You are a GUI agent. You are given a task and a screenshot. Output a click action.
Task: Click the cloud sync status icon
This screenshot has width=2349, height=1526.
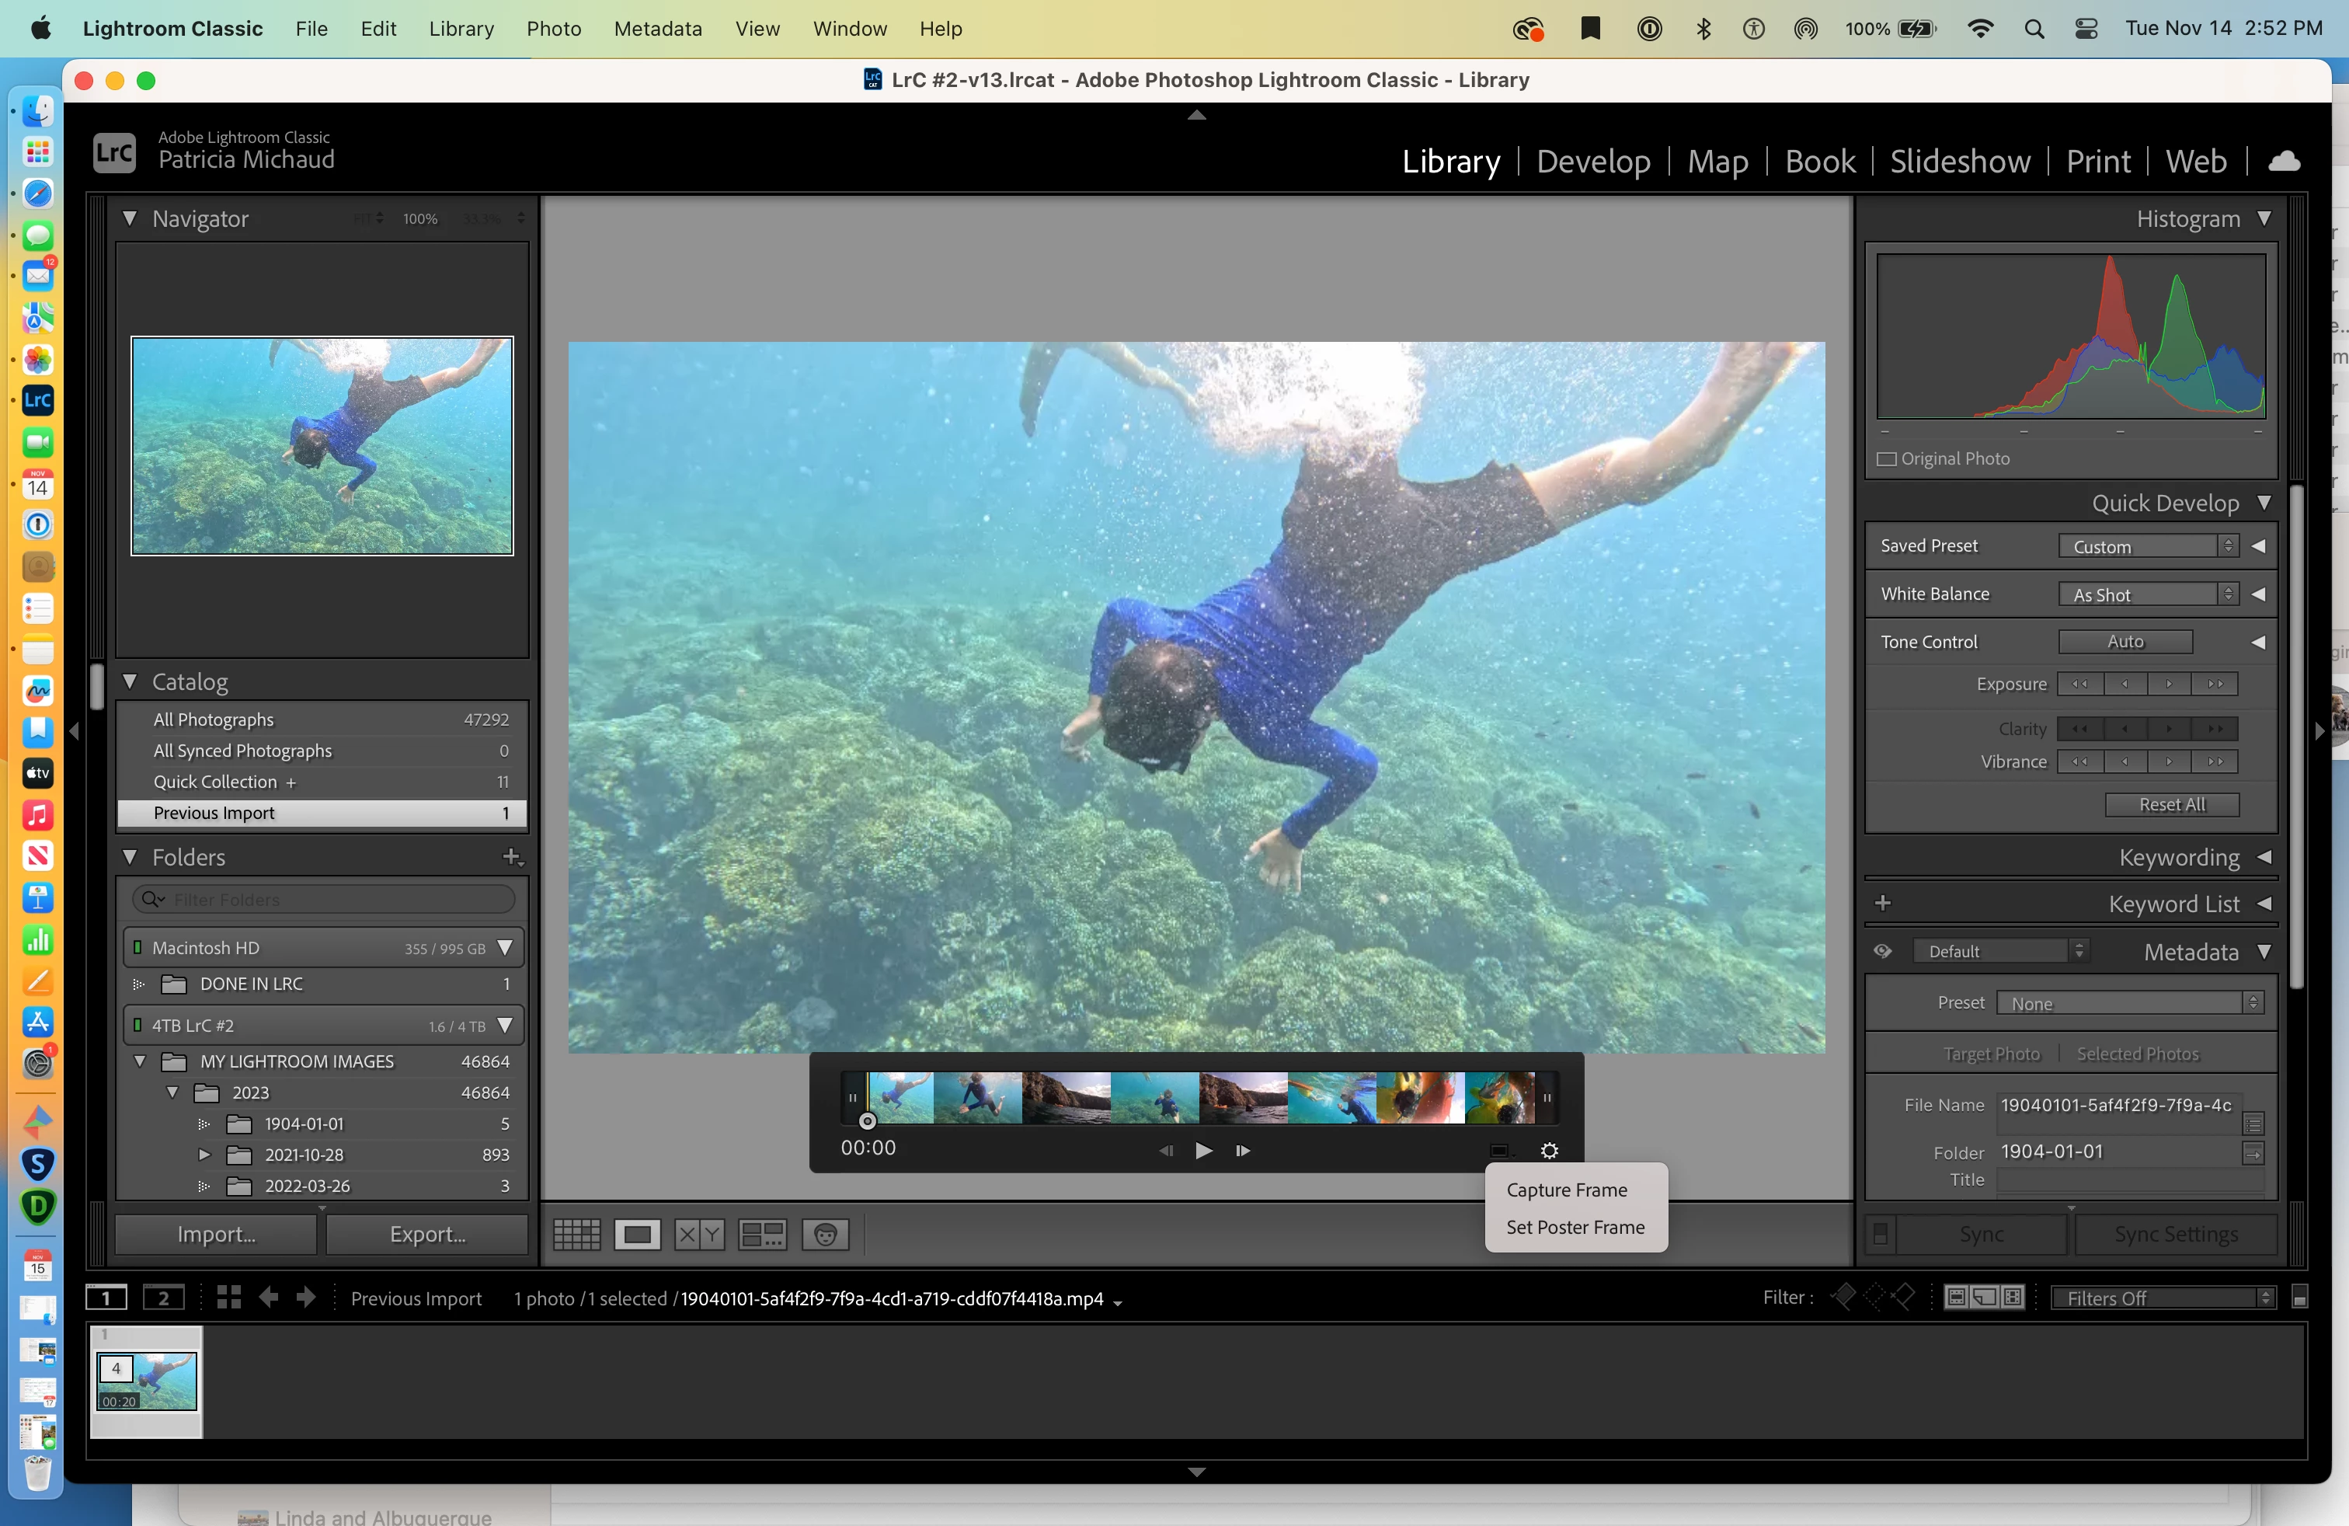pyautogui.click(x=2283, y=161)
